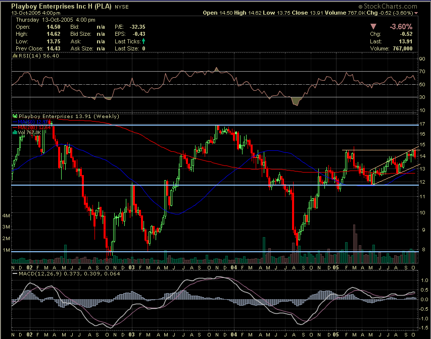Click the candlestick icon beside Playboy Enterprises legend
This screenshot has width=431, height=339.
click(x=14, y=116)
